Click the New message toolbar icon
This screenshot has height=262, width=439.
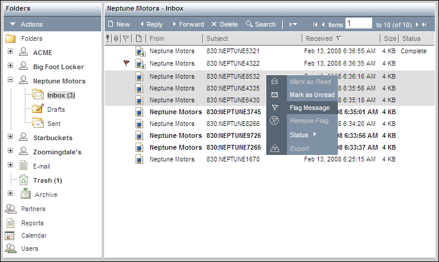tap(111, 24)
